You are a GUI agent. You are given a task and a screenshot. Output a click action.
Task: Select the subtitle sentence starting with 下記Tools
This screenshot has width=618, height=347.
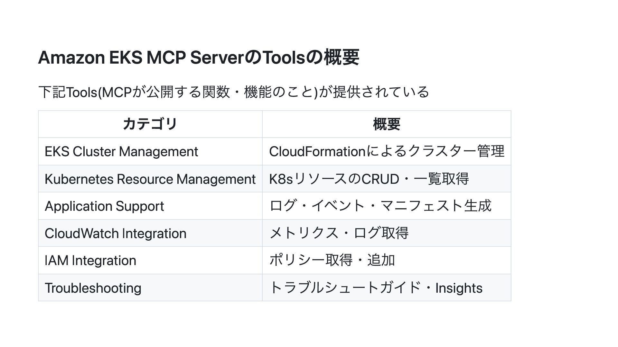click(x=233, y=92)
